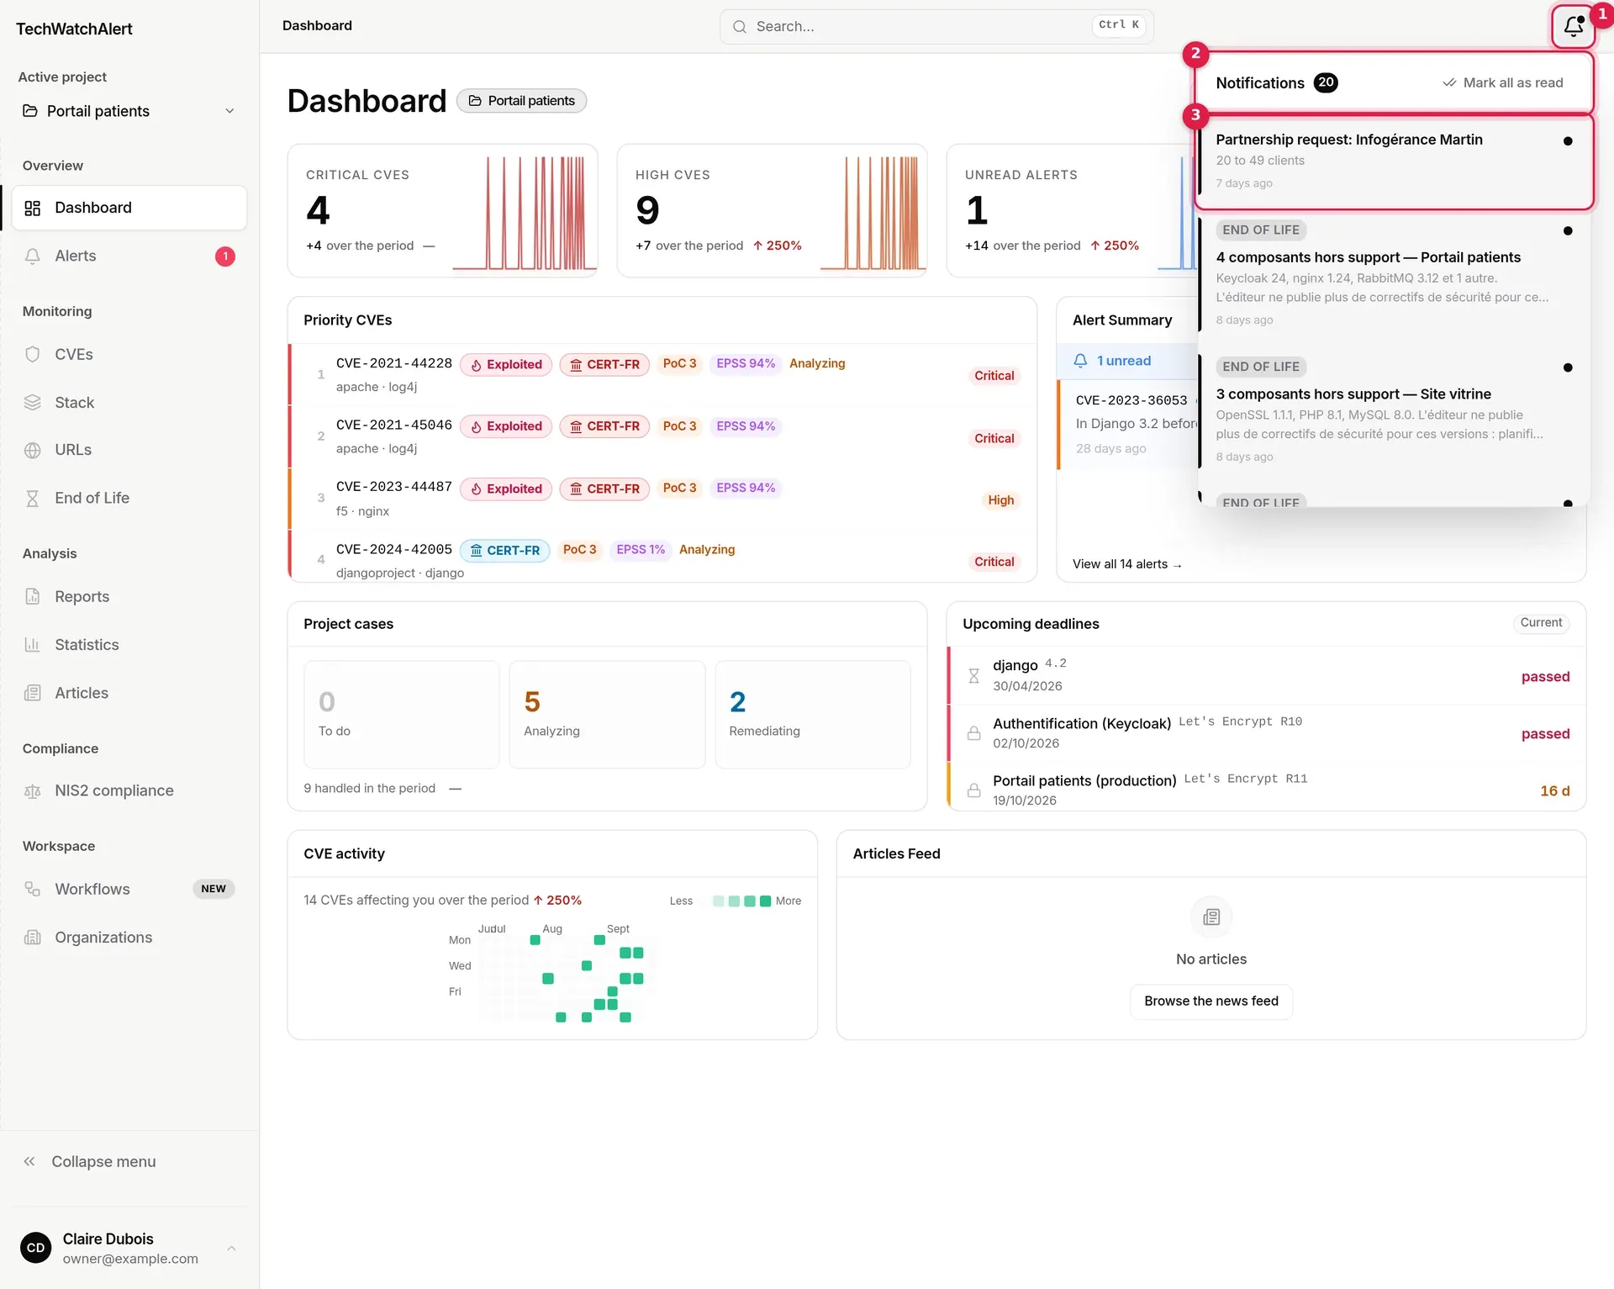This screenshot has width=1614, height=1289.
Task: Click Mark all as read
Action: (1503, 83)
